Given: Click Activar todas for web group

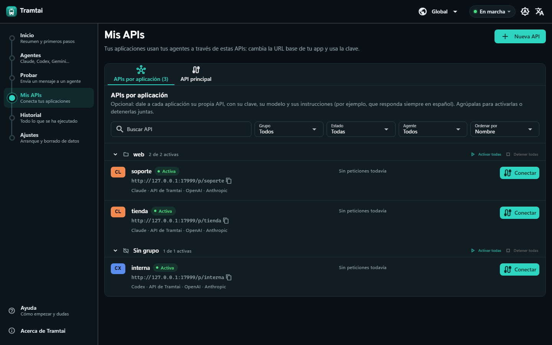Looking at the screenshot, I should tap(486, 154).
